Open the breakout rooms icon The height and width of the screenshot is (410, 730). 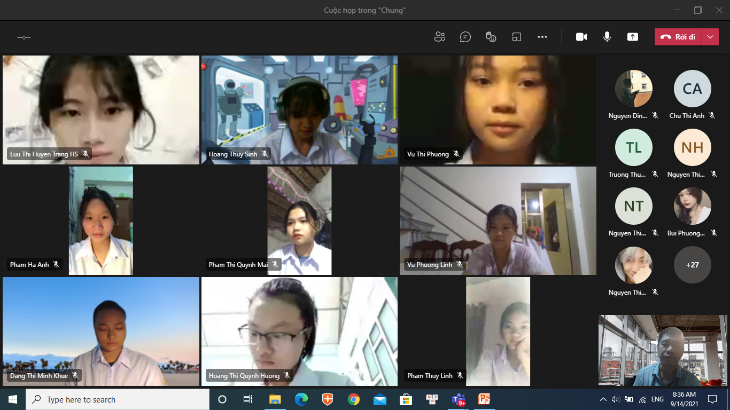click(x=517, y=37)
